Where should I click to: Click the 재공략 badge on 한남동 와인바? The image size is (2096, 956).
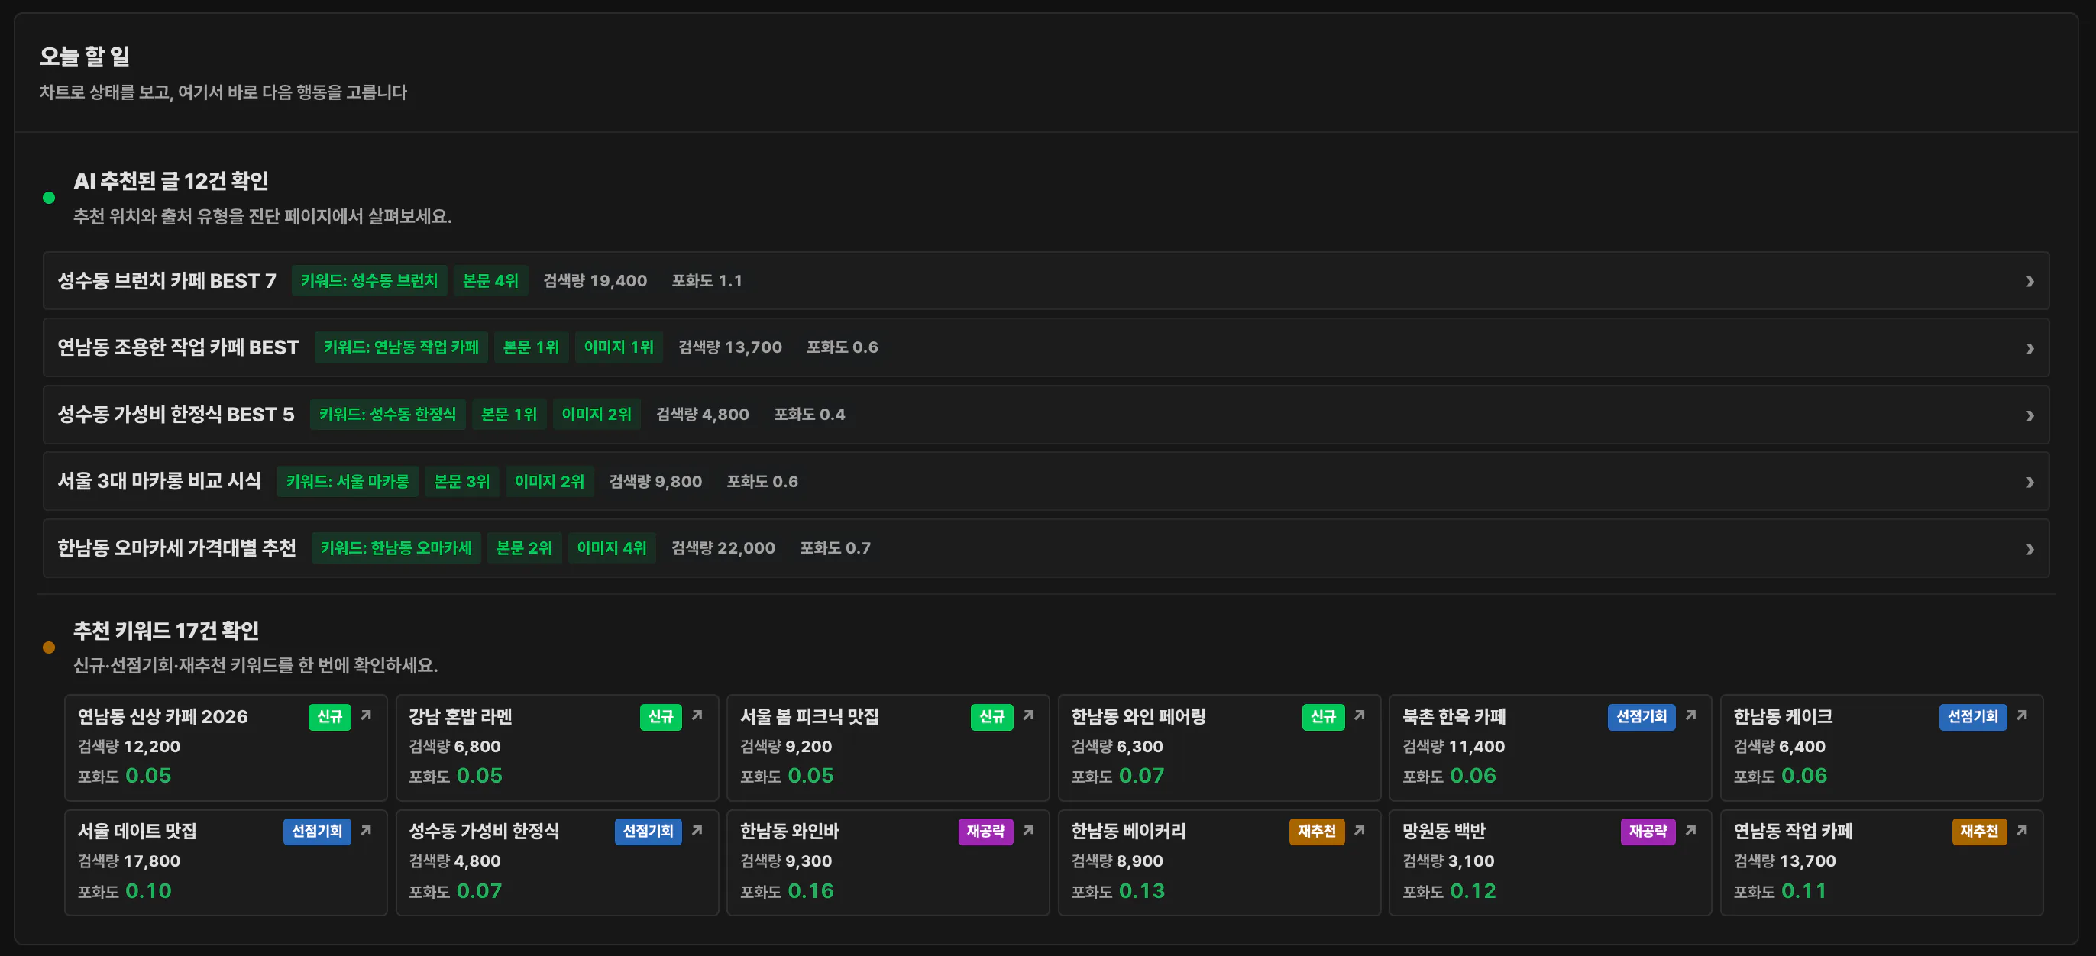coord(985,832)
